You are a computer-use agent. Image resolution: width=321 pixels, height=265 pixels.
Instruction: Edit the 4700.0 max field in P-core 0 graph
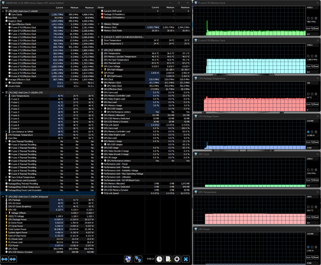click(x=313, y=8)
